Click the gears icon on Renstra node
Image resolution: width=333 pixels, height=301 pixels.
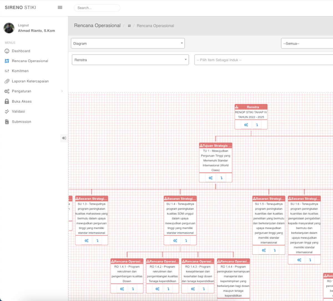click(246, 125)
